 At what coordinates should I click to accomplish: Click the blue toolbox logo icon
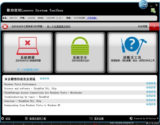(143, 4)
